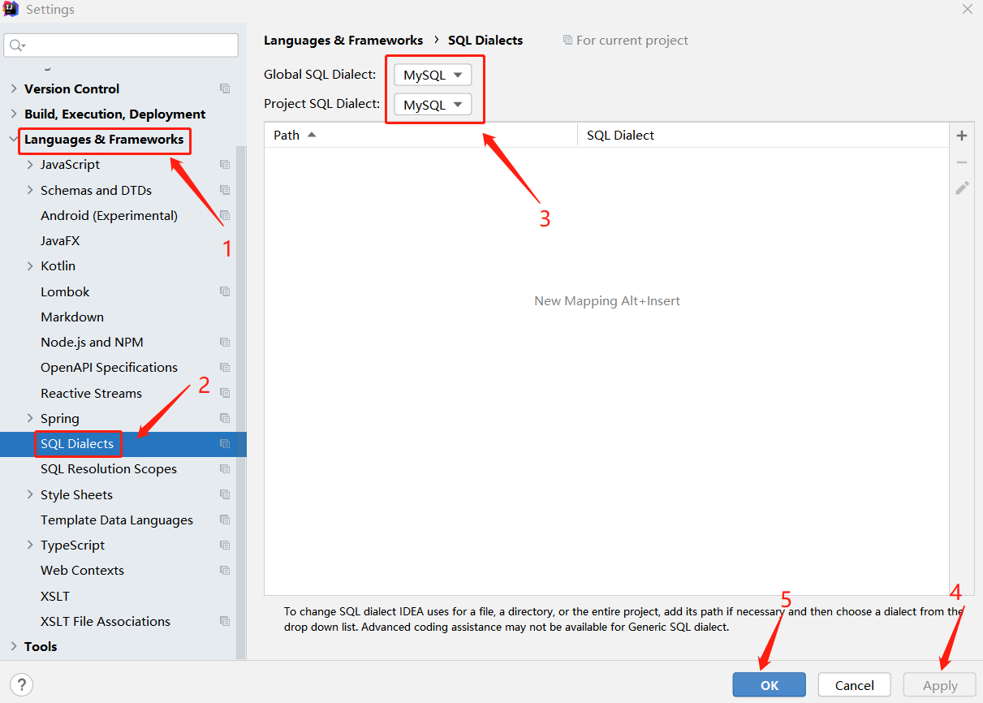
Task: Expand the Kotlin node
Action: pyautogui.click(x=30, y=266)
